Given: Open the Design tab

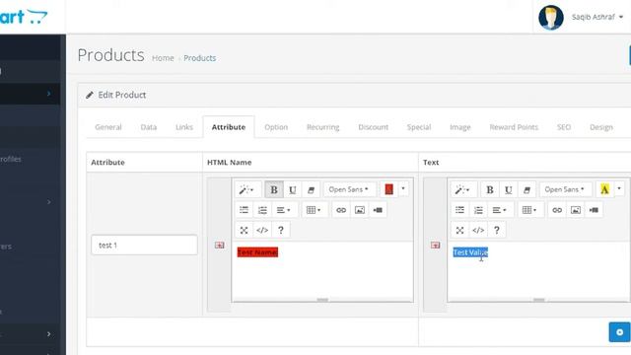Looking at the screenshot, I should coord(601,127).
